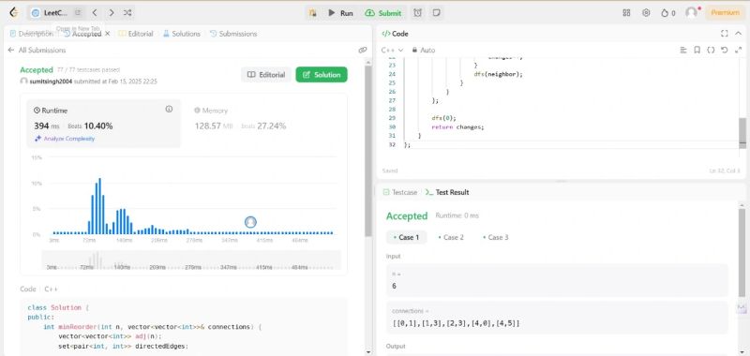The image size is (750, 356).
Task: Open the user avatar menu
Action: point(691,13)
